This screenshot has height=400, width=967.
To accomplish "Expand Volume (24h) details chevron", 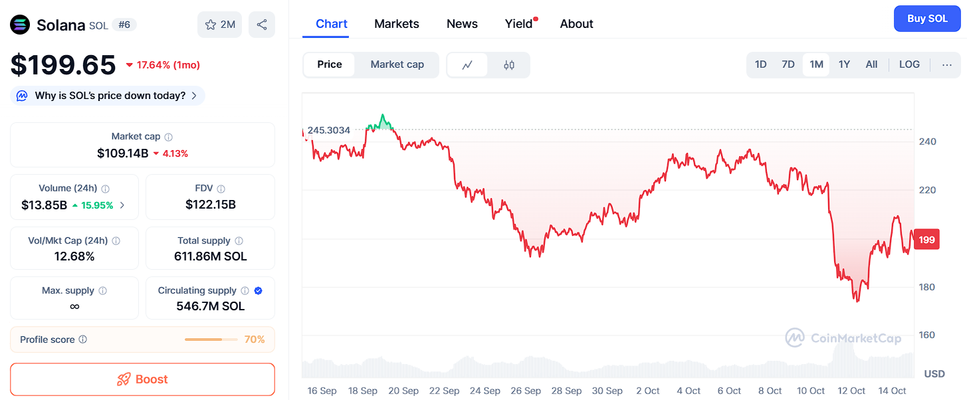I will (x=122, y=205).
